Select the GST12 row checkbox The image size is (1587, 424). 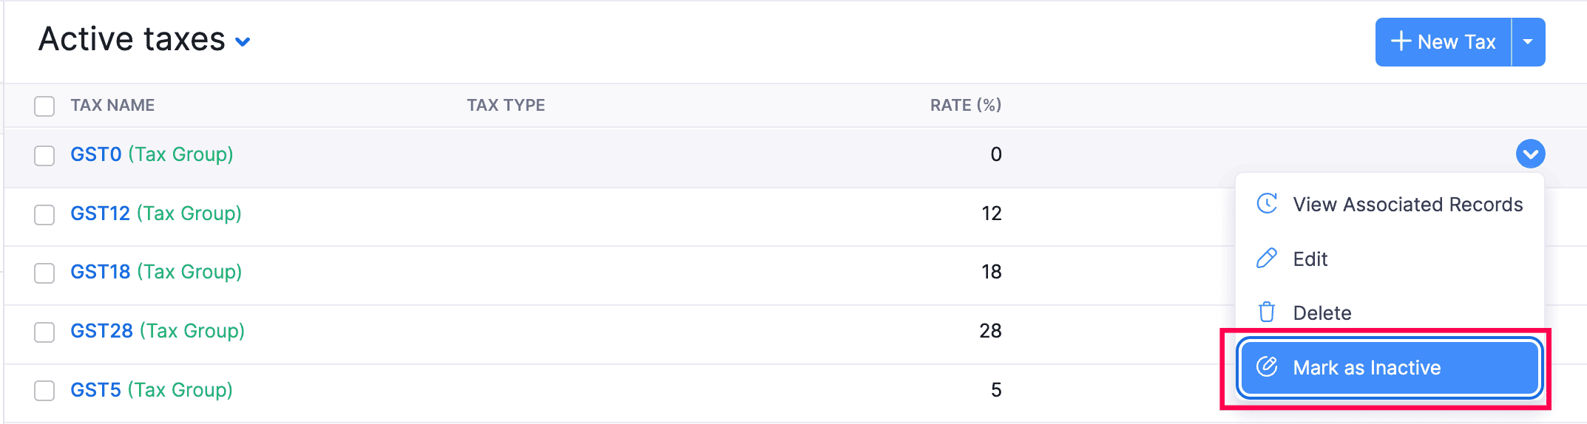[x=44, y=214]
